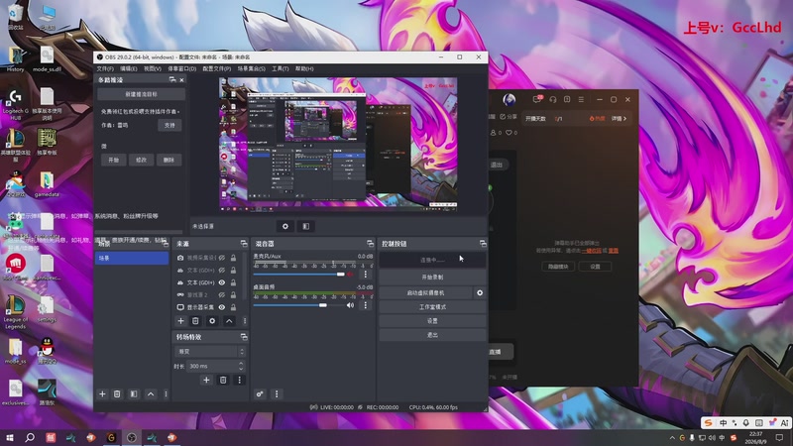The image size is (793, 446).
Task: Remove transition with trash icon under 转场特效
Action: click(223, 380)
